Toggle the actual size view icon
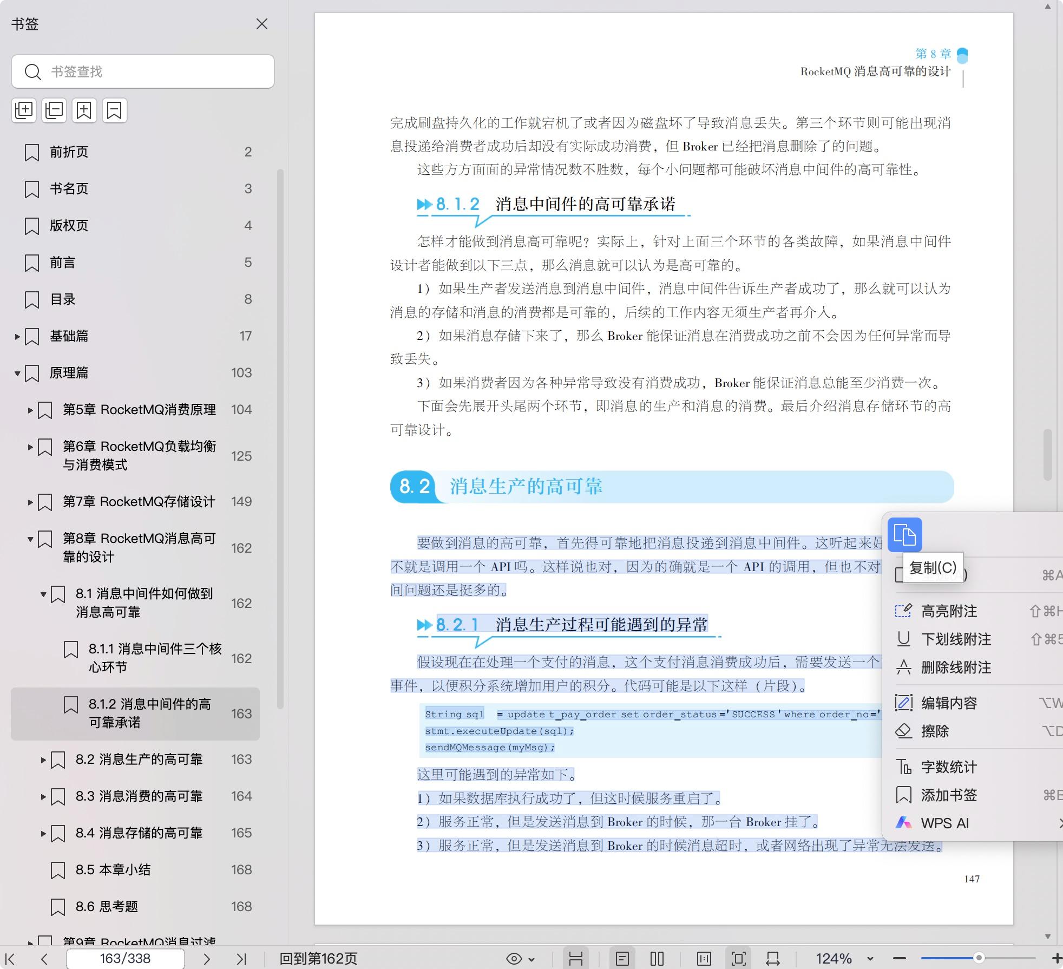The width and height of the screenshot is (1063, 969). (x=704, y=959)
